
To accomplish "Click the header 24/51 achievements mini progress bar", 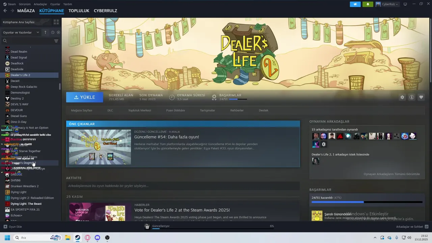I will [238, 99].
